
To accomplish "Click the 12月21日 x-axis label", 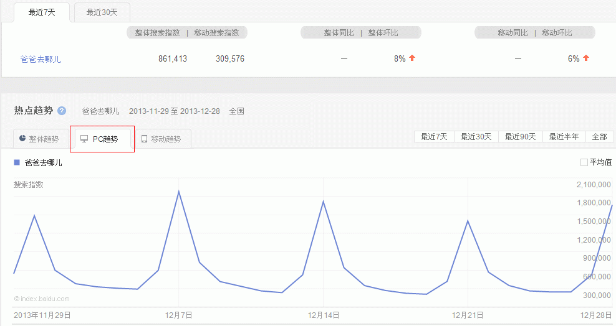I will click(468, 315).
